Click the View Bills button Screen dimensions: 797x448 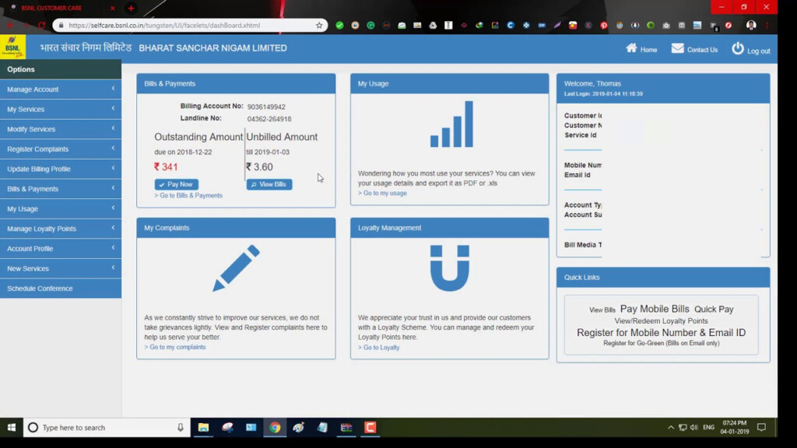tap(269, 184)
